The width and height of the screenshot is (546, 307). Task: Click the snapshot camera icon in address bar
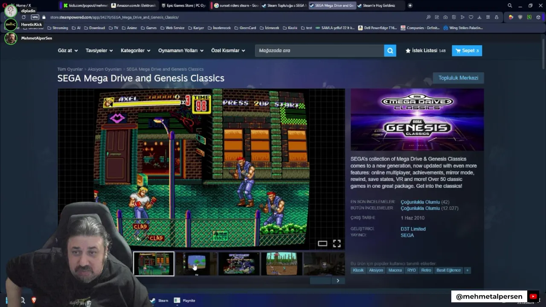tap(445, 17)
